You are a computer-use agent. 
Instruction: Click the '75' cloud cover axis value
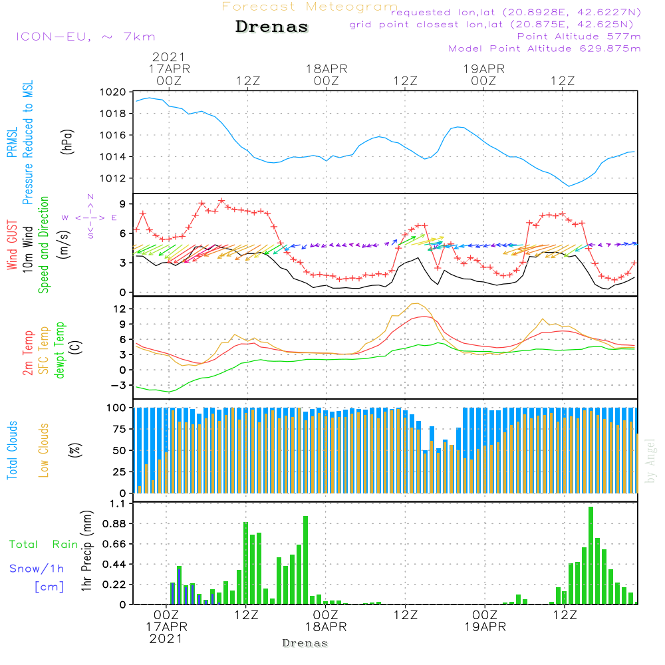(x=119, y=429)
